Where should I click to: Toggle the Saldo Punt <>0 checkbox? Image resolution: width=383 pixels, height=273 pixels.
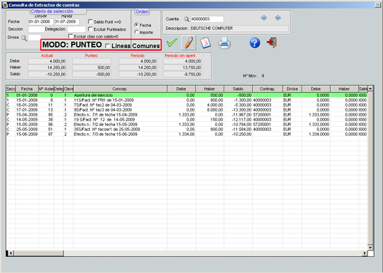(x=90, y=22)
